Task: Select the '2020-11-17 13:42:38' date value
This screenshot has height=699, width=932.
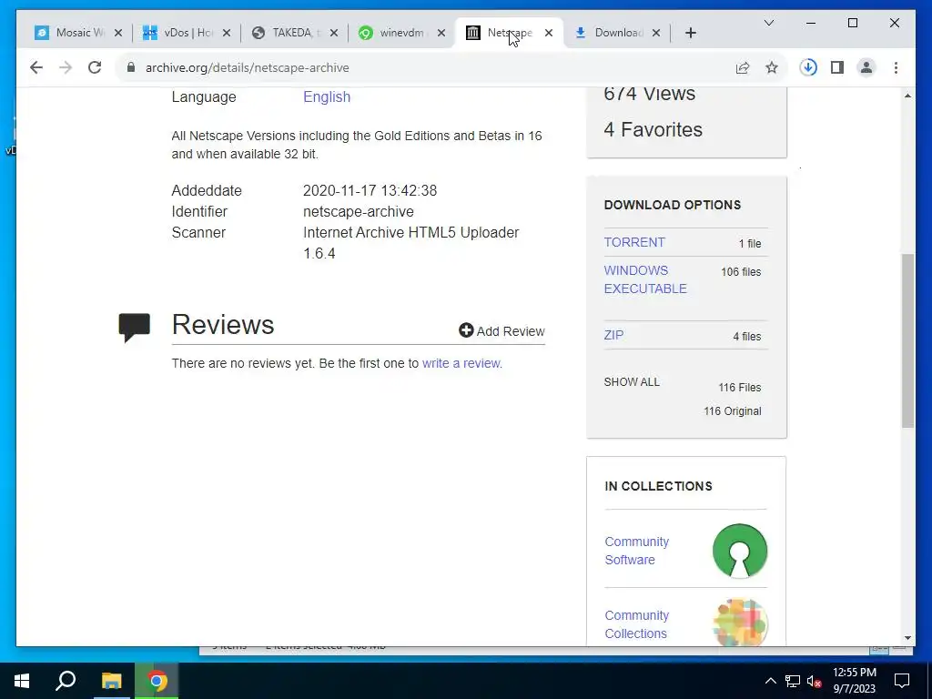Action: [x=370, y=191]
